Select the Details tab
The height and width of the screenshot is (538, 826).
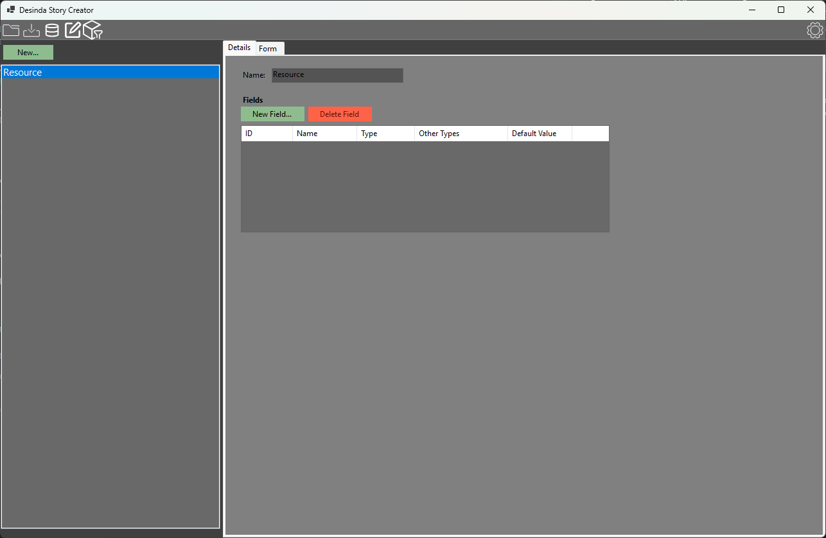tap(239, 48)
